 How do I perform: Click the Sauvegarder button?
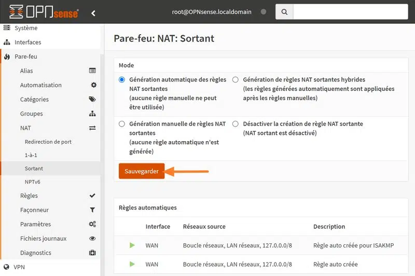(x=142, y=171)
